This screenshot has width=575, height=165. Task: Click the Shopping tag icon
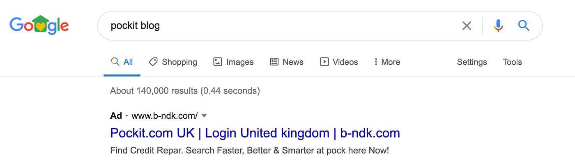point(153,62)
